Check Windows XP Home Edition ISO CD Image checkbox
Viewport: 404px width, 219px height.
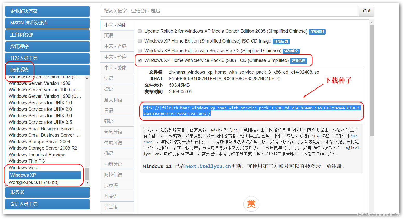(x=140, y=41)
